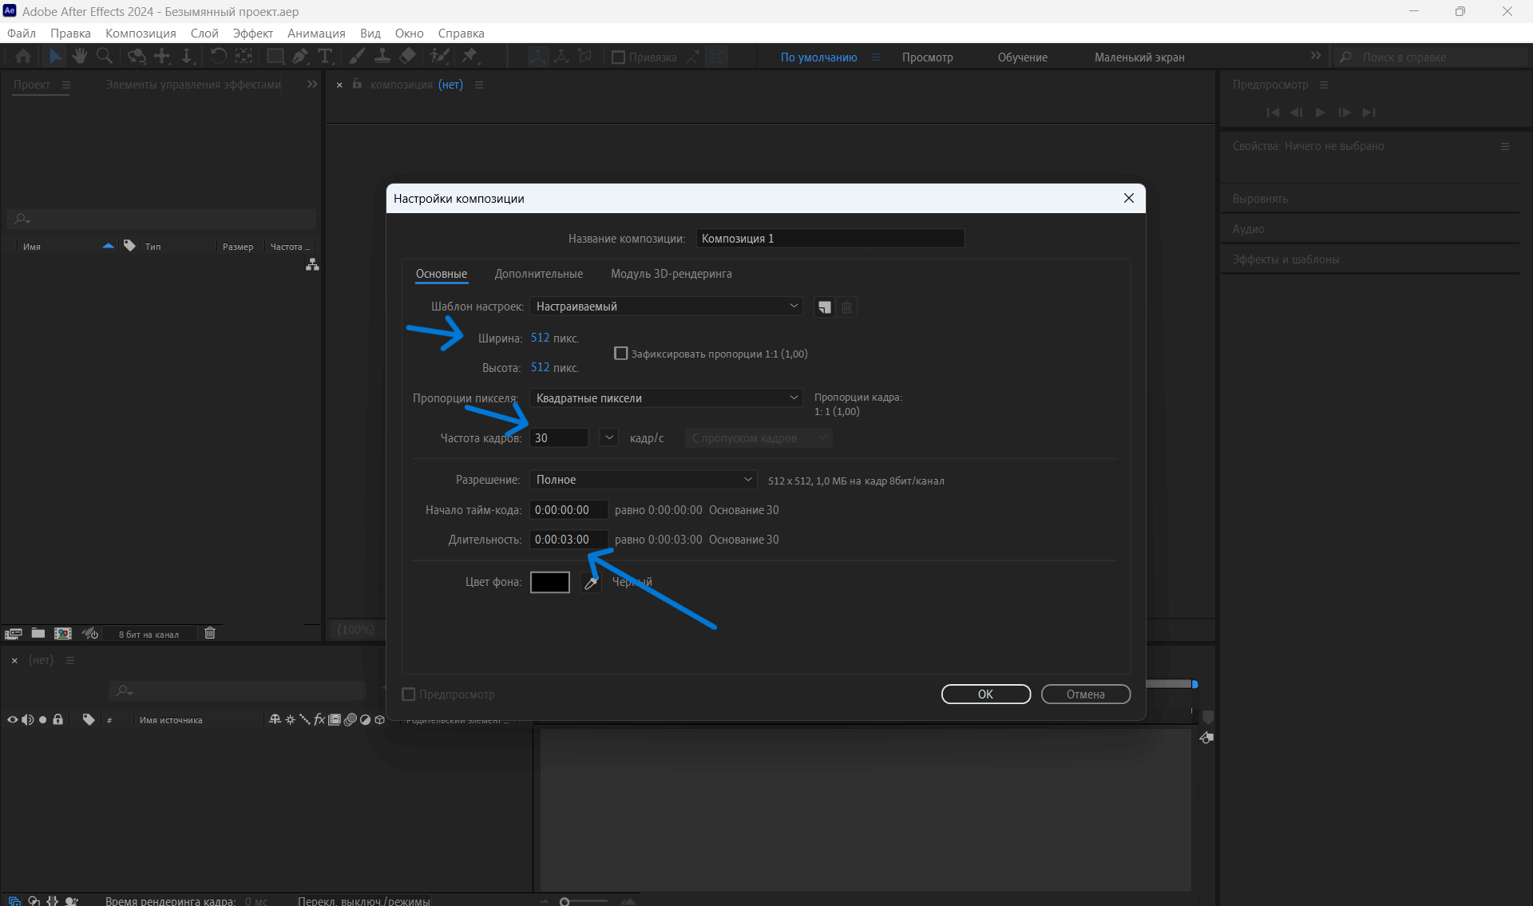
Task: Click the Просмотр workspace
Action: point(928,57)
